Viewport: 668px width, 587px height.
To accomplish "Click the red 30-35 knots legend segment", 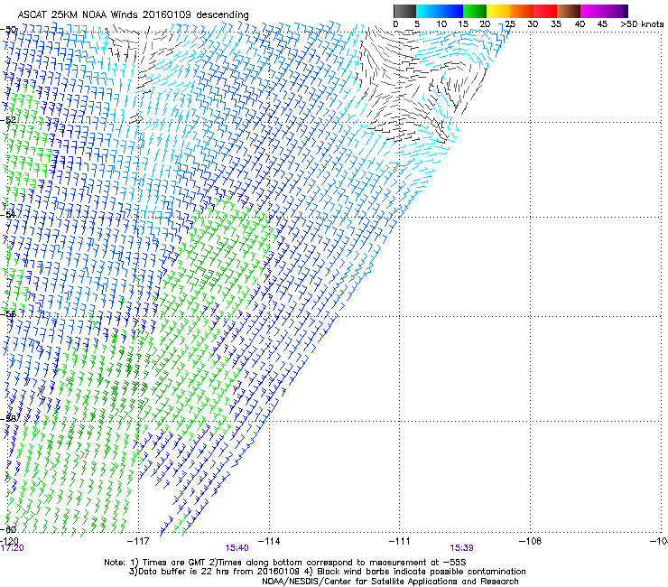I will click(x=545, y=11).
